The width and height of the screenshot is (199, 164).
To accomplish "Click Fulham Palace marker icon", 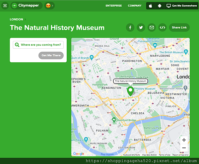I will point(86,139).
